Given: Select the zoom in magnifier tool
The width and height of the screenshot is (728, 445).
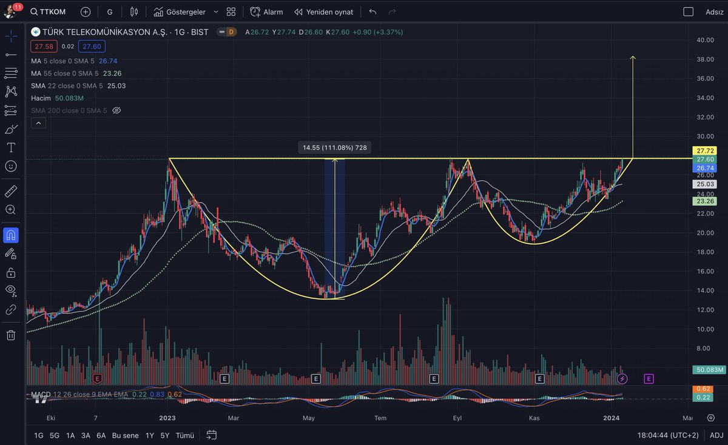Looking at the screenshot, I should (11, 210).
